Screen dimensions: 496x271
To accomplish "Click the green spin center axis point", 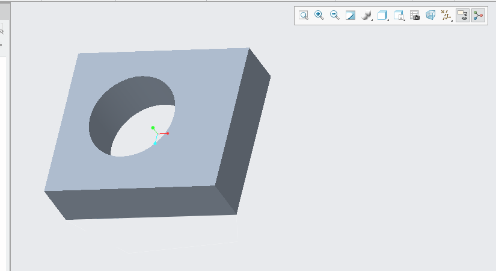I will [x=153, y=128].
